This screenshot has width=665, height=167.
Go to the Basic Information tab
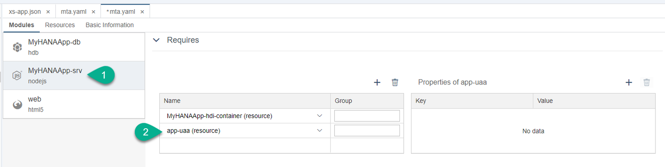(x=110, y=25)
